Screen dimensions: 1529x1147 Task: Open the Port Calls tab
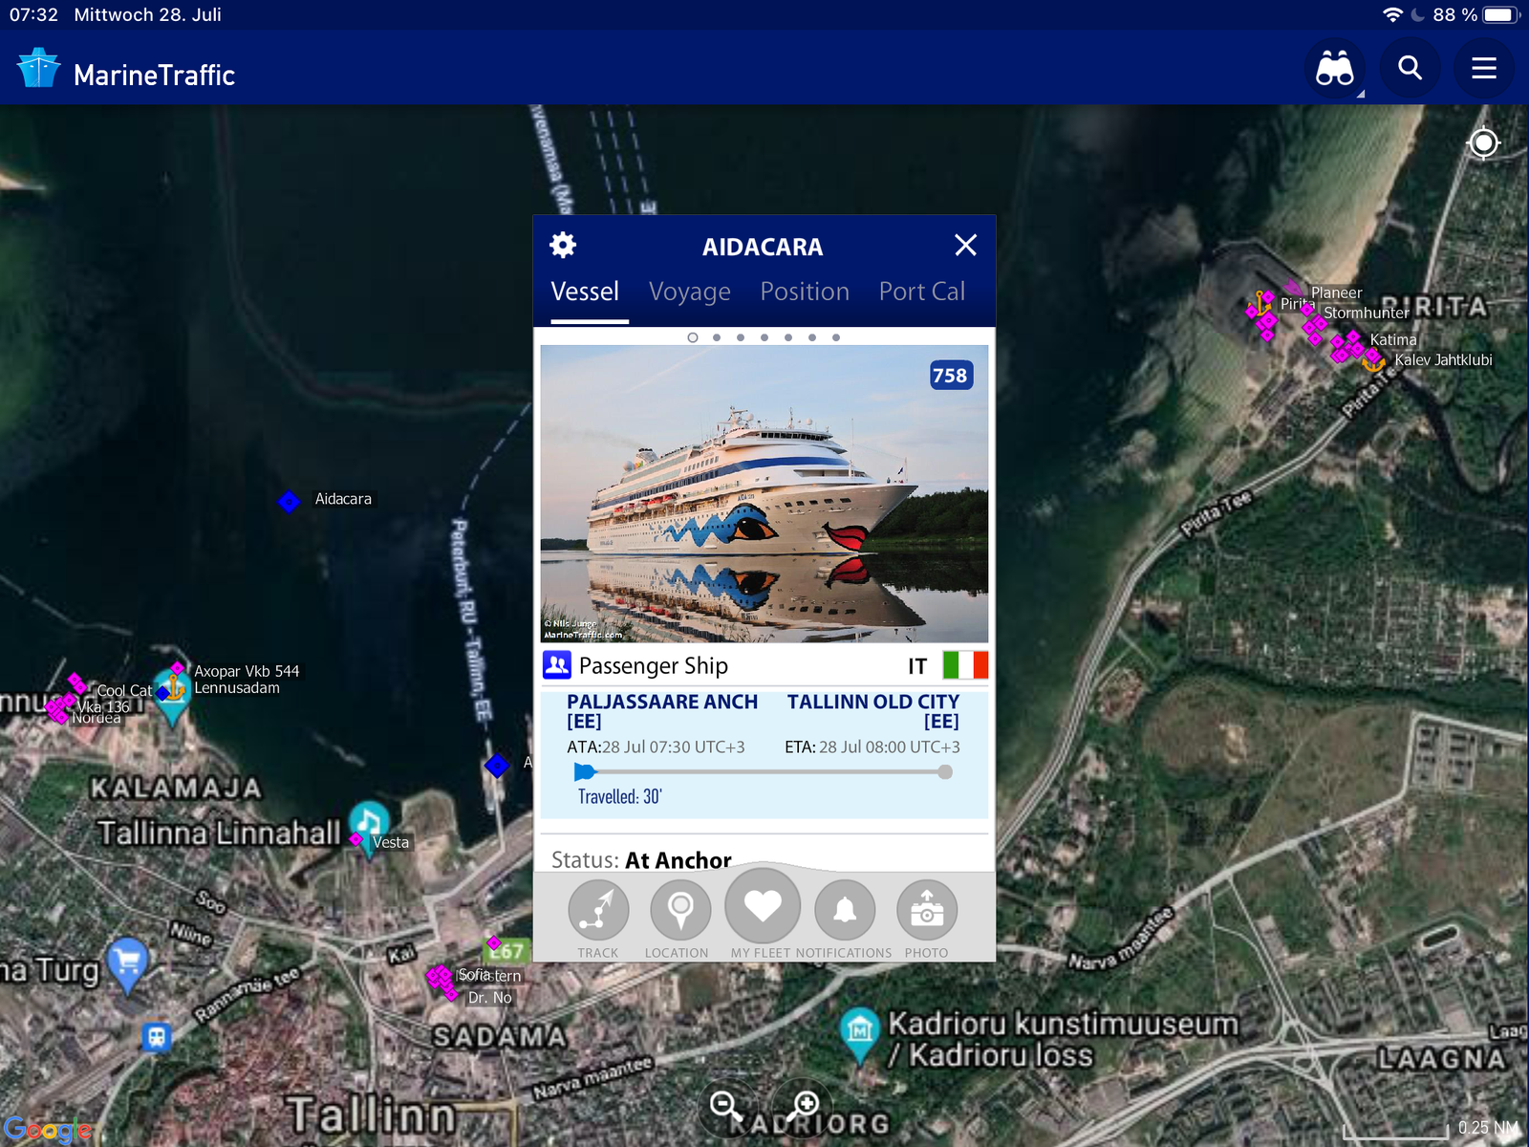click(x=921, y=292)
